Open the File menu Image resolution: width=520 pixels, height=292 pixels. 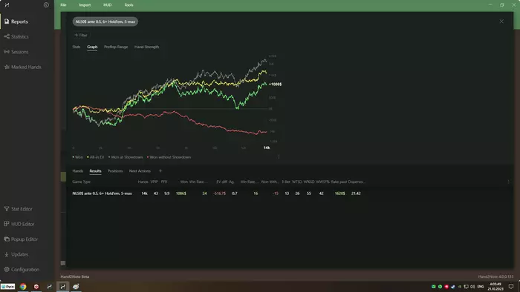coord(63,5)
